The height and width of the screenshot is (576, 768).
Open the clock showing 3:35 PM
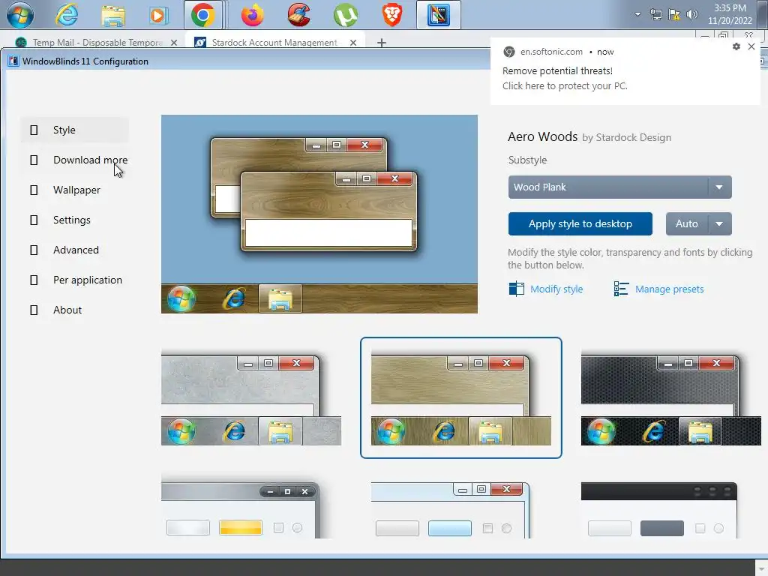(x=730, y=14)
